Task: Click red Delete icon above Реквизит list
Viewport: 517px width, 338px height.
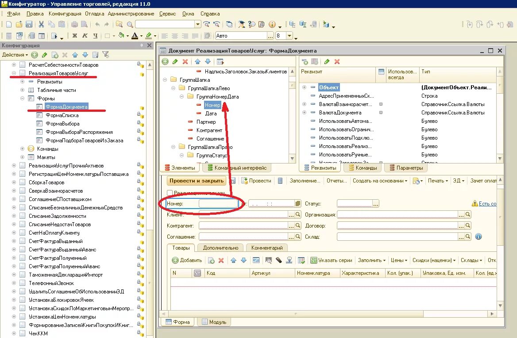Action: [x=337, y=61]
